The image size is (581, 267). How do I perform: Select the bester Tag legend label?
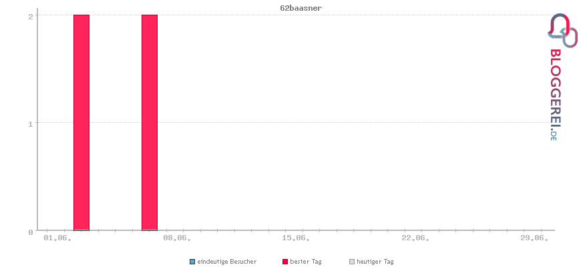click(306, 262)
